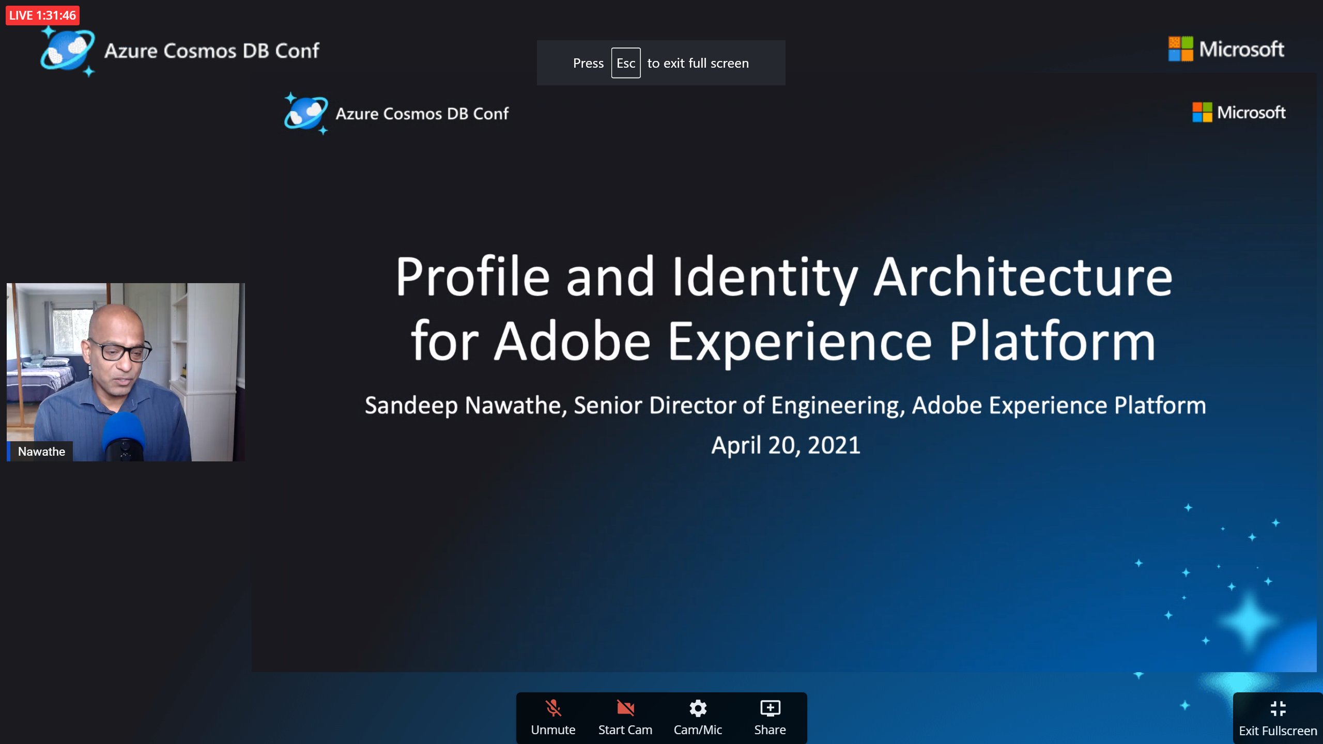Unmute the microphone
The width and height of the screenshot is (1323, 744).
click(x=553, y=718)
